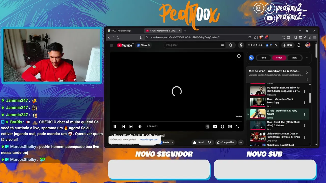Click the 0.5% pill in IQ bar

264,58
